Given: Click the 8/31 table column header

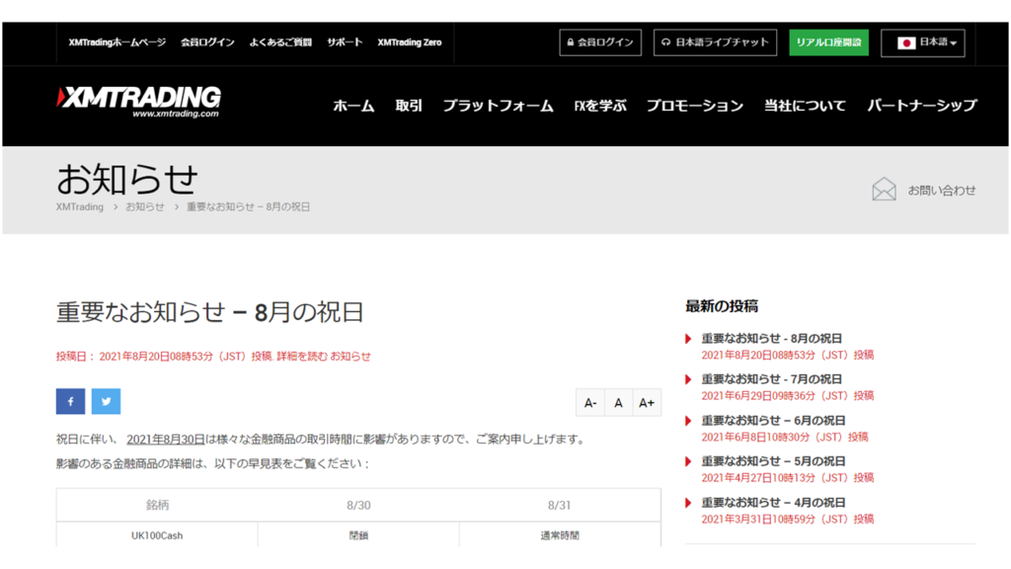Looking at the screenshot, I should pyautogui.click(x=560, y=505).
